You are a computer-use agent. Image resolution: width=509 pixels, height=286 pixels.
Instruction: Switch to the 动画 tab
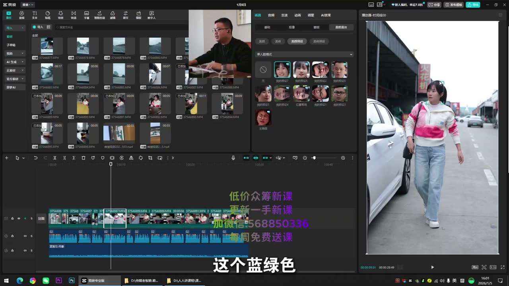(x=297, y=15)
